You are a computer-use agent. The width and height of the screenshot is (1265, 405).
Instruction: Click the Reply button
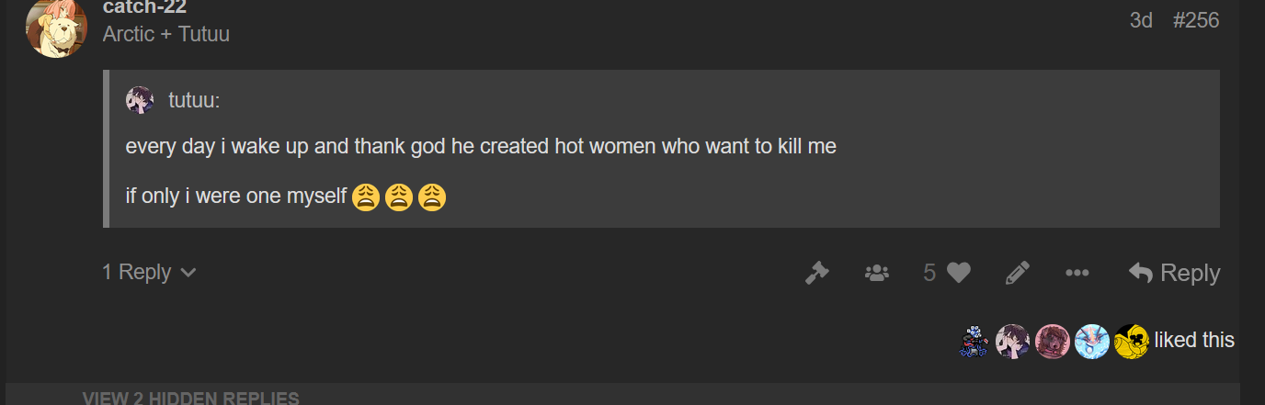(x=1174, y=273)
